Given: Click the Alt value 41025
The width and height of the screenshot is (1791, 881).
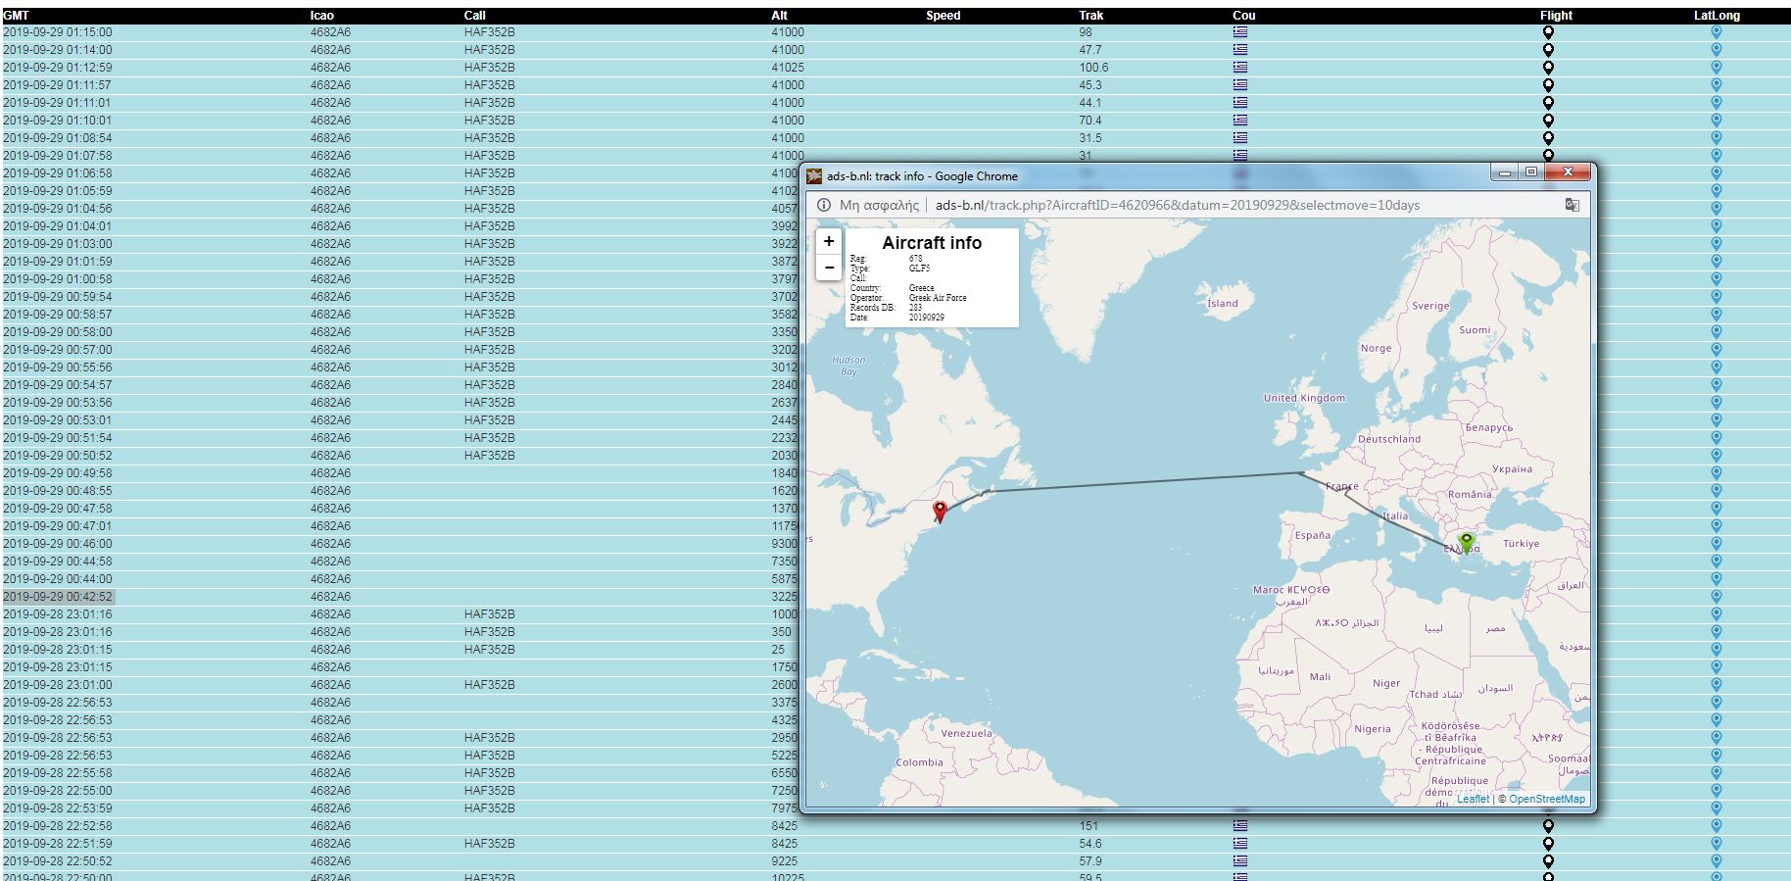Looking at the screenshot, I should pos(788,68).
